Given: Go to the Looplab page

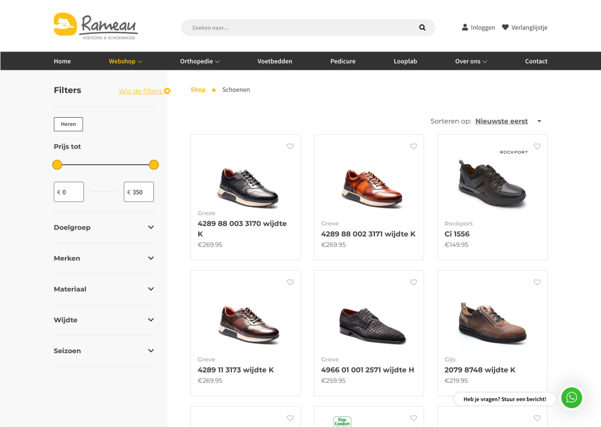Looking at the screenshot, I should point(405,62).
